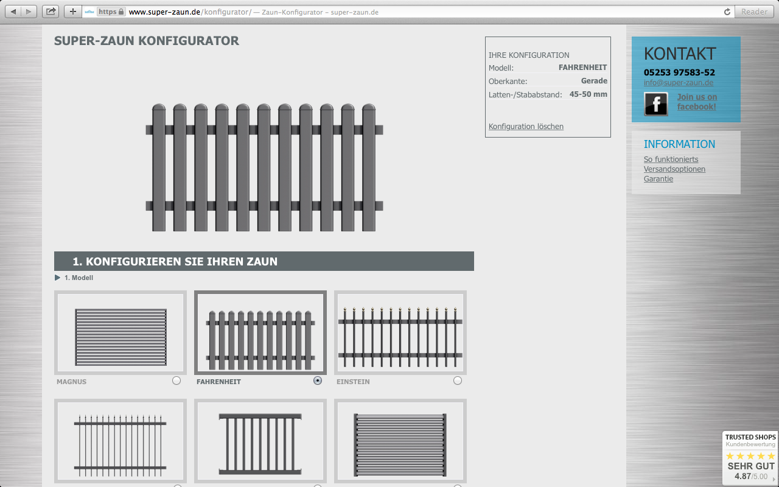Click the EINSTEIN label under thumbnail
Image resolution: width=779 pixels, height=487 pixels.
pos(353,382)
